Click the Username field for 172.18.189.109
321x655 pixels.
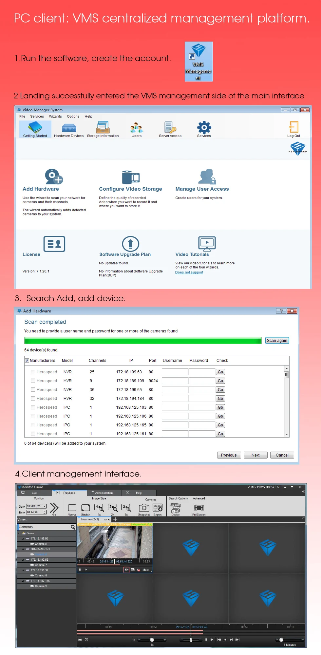pyautogui.click(x=175, y=381)
